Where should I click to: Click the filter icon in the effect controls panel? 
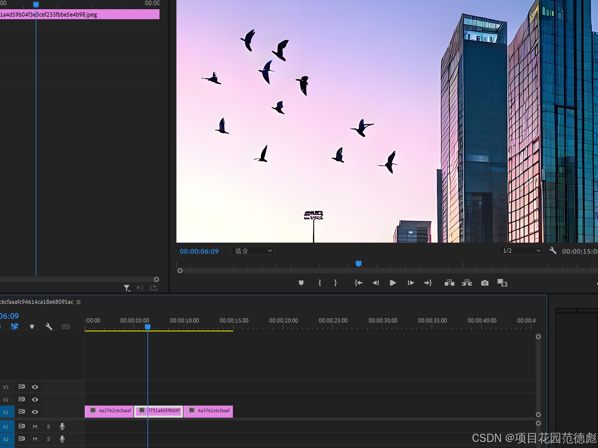click(127, 288)
